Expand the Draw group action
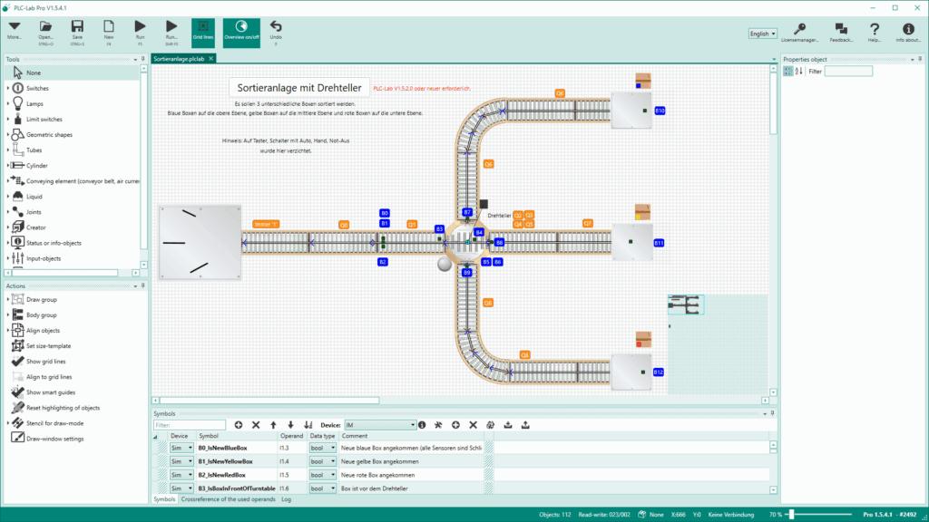The width and height of the screenshot is (929, 522). (x=8, y=299)
